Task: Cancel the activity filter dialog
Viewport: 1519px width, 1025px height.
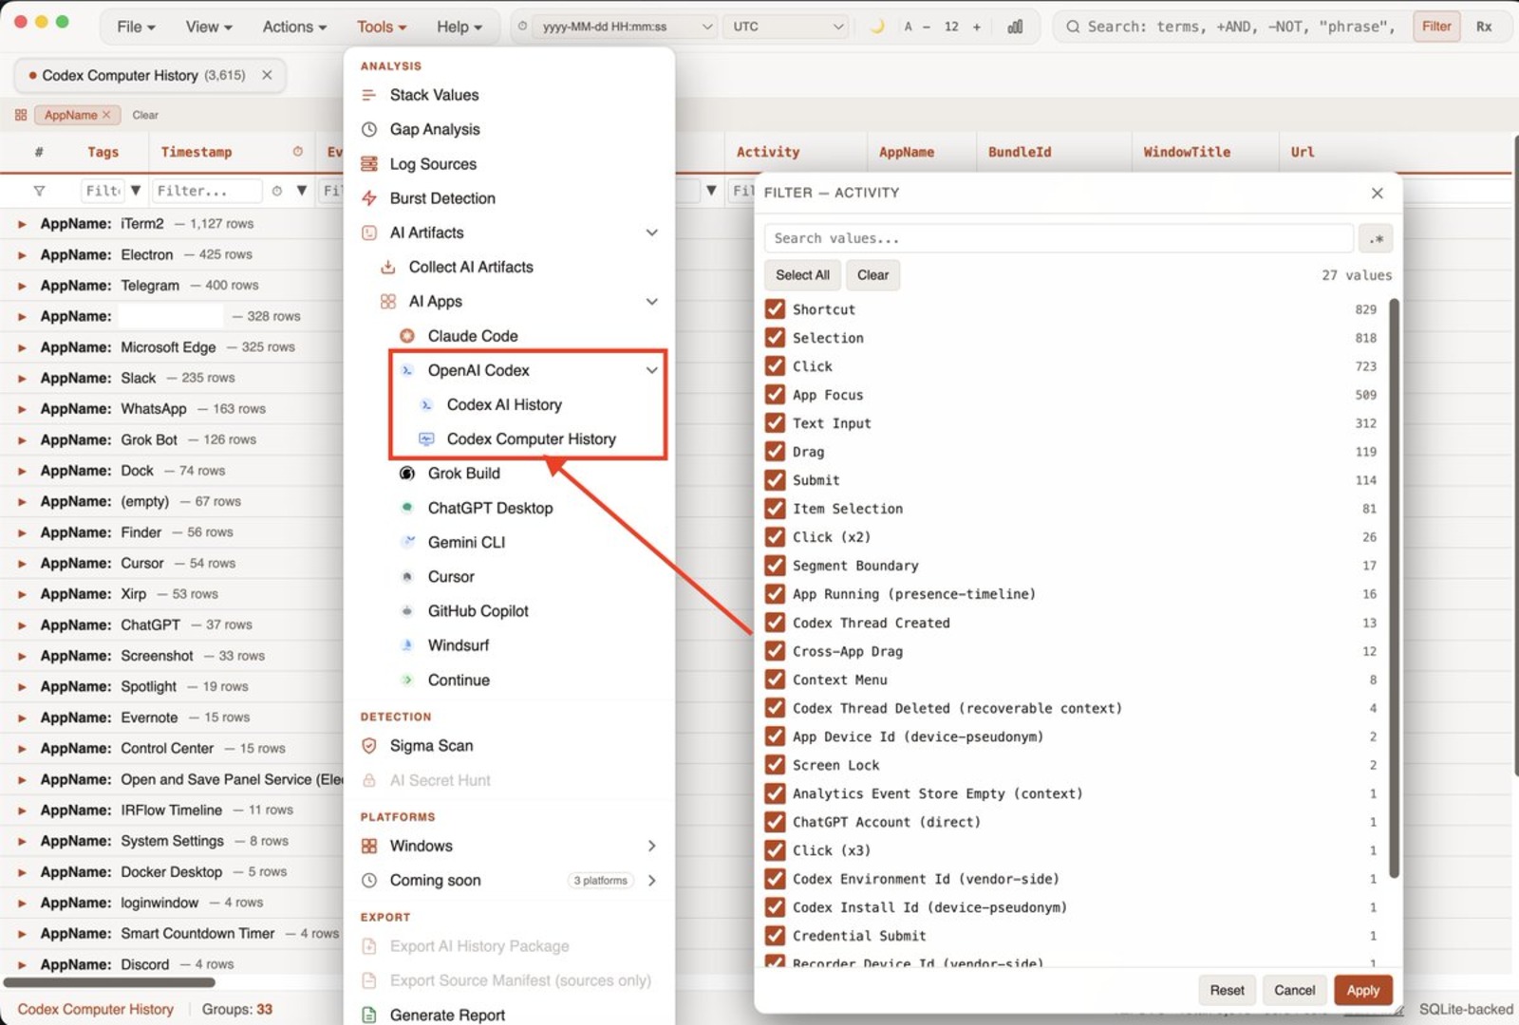Action: point(1294,990)
